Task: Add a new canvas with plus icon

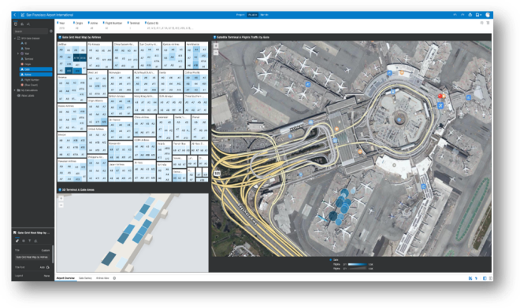Action: click(x=114, y=278)
